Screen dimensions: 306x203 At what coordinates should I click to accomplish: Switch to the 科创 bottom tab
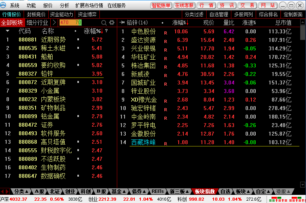tap(85, 191)
